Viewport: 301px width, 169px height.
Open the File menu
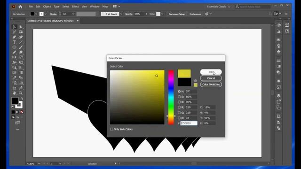[x=31, y=7]
